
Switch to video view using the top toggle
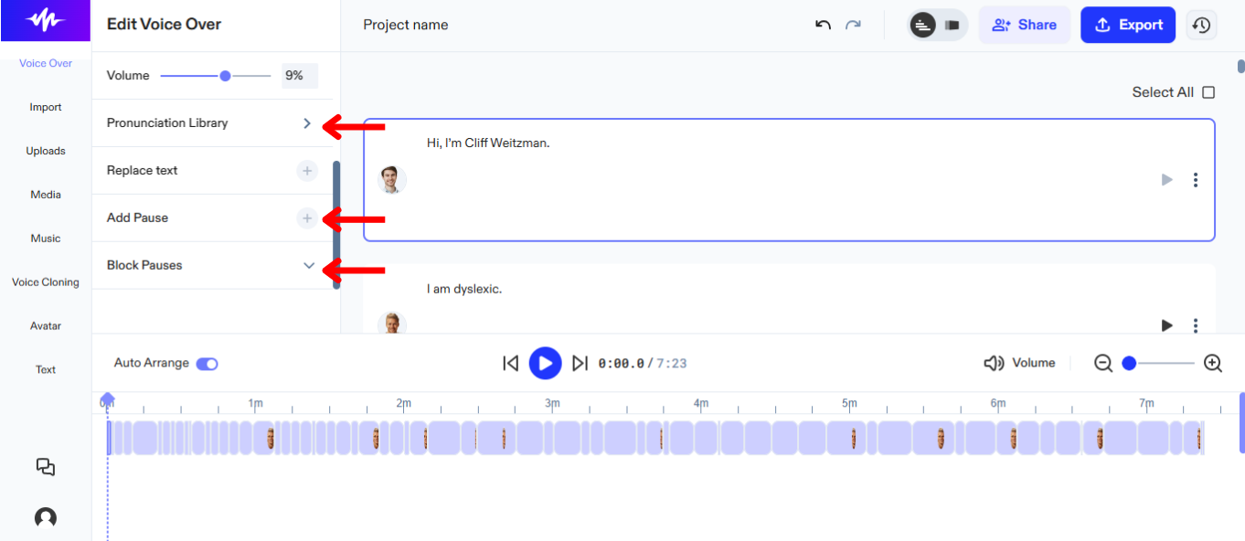(952, 25)
